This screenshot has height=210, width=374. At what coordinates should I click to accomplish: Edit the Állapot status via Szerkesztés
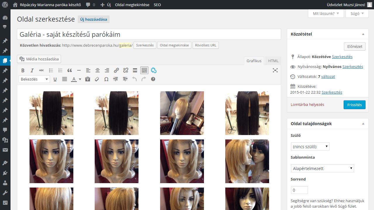click(342, 57)
